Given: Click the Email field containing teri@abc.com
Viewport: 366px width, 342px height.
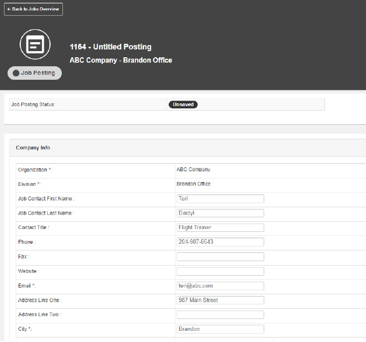Looking at the screenshot, I should [x=220, y=286].
